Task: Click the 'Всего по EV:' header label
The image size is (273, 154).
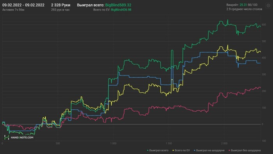Action: tap(102, 10)
